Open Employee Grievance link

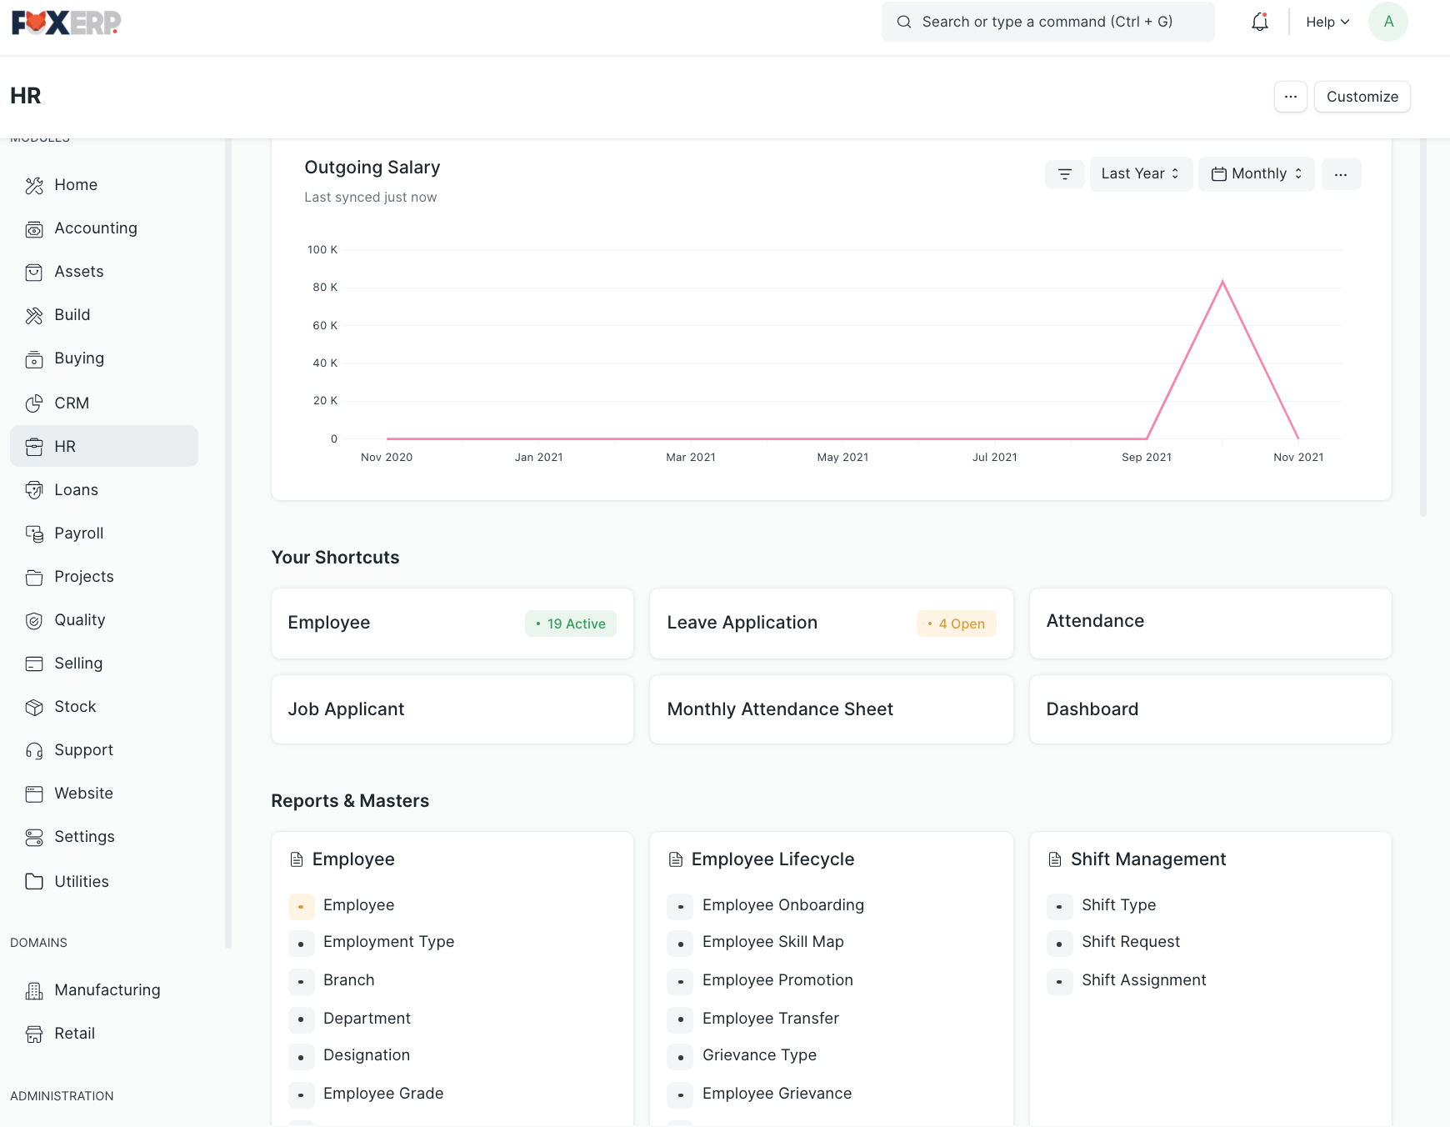[777, 1094]
